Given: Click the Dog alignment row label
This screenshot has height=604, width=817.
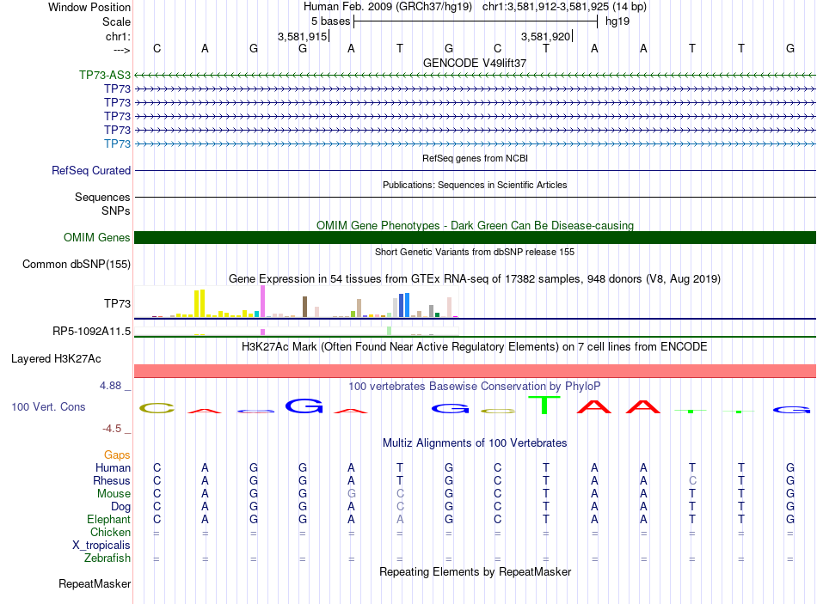Looking at the screenshot, I should [x=120, y=506].
